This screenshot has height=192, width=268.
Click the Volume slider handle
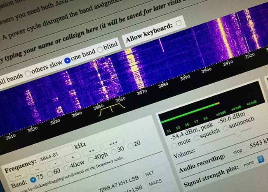pyautogui.click(x=237, y=133)
